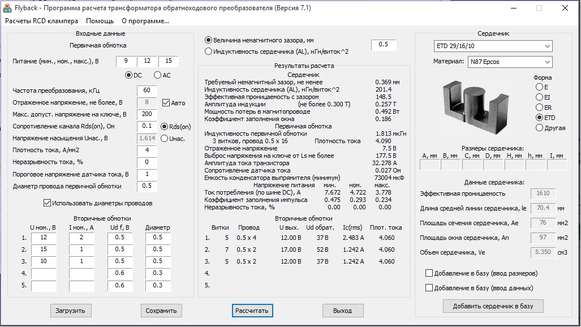
Task: Click the 0.492 Вт core loss value
Action: (387, 111)
